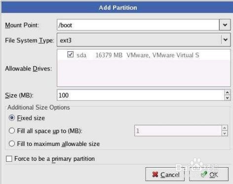Click the Cancel button
The image size is (233, 184).
point(165,174)
